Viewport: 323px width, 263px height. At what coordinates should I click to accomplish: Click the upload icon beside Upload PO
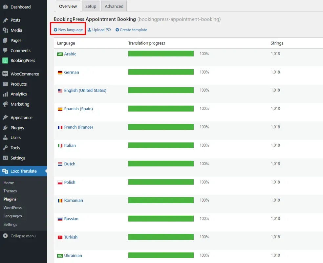(x=89, y=30)
